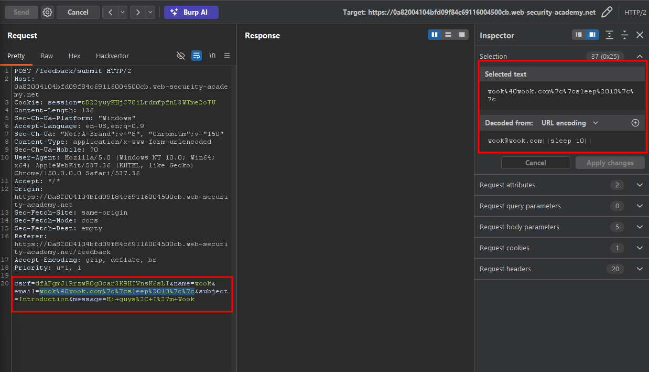
Task: Expand all Inspector sections
Action: coord(609,35)
